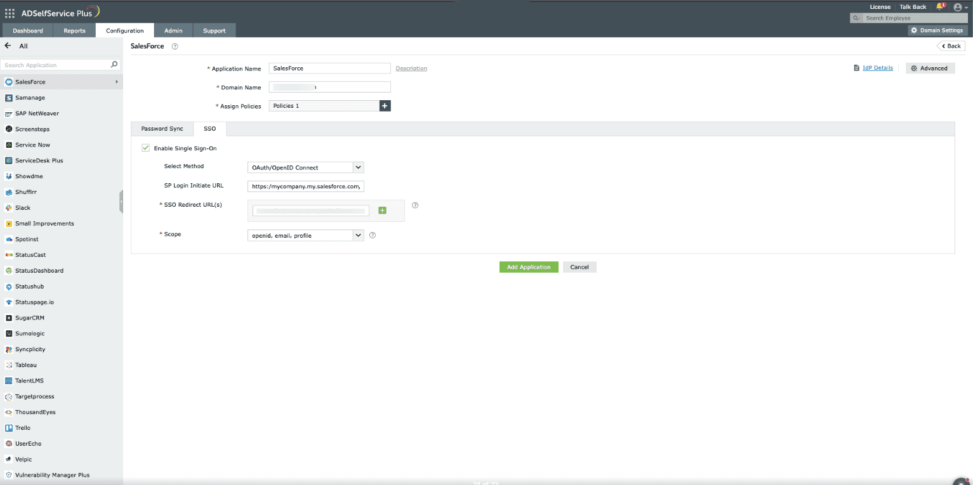Switch to the Password Sync tab

[162, 129]
